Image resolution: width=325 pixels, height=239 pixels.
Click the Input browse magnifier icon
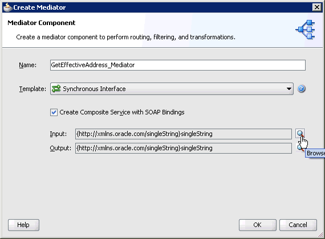[x=300, y=134]
